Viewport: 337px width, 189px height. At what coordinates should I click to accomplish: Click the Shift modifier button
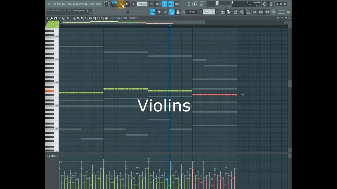[x=267, y=12]
